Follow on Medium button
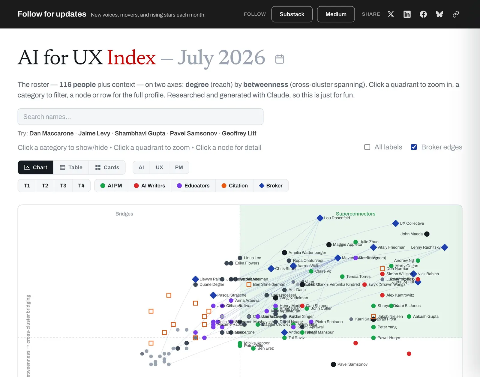The width and height of the screenshot is (480, 377). pyautogui.click(x=336, y=14)
